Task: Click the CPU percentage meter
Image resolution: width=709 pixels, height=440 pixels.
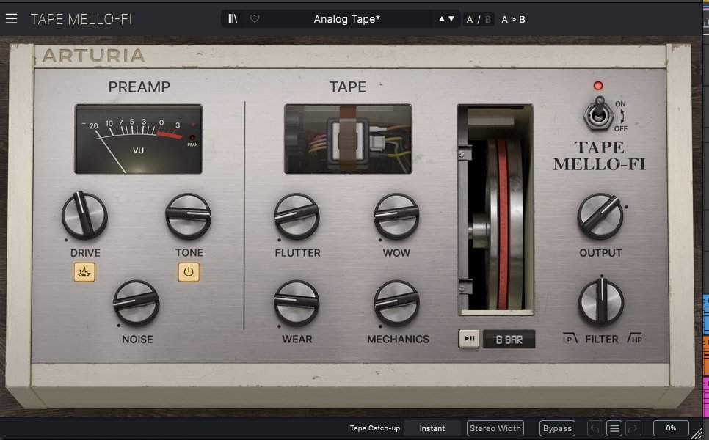Action: click(669, 428)
